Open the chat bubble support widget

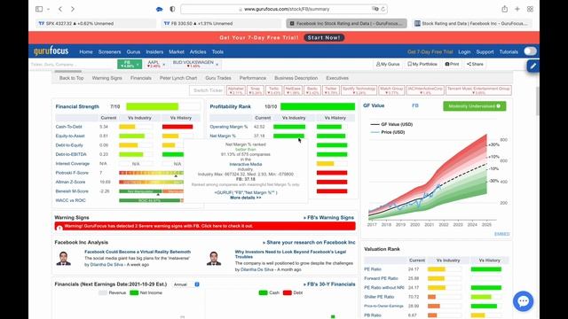coord(523,301)
